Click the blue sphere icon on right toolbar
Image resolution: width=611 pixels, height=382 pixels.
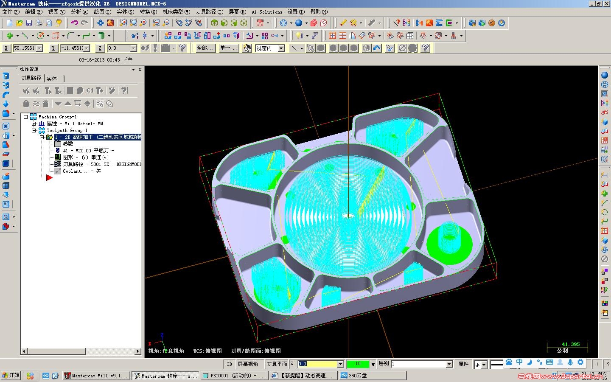point(605,75)
